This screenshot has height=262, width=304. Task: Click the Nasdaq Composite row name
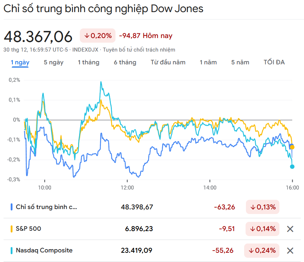click(44, 250)
